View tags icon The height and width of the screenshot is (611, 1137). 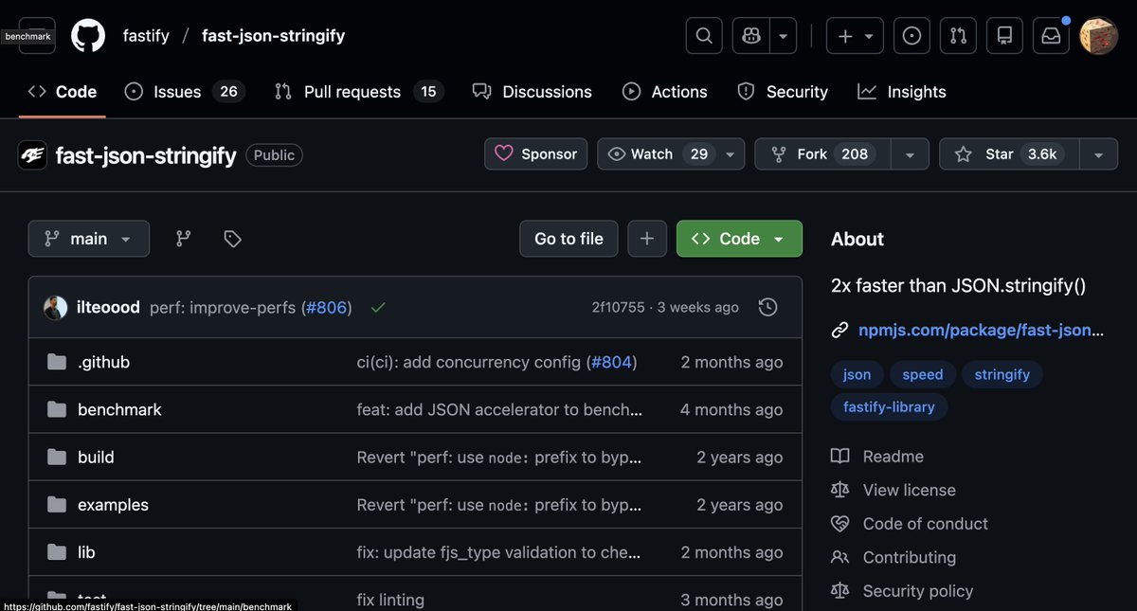232,239
